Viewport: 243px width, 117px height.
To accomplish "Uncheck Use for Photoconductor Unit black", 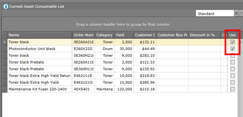I will [x=232, y=49].
